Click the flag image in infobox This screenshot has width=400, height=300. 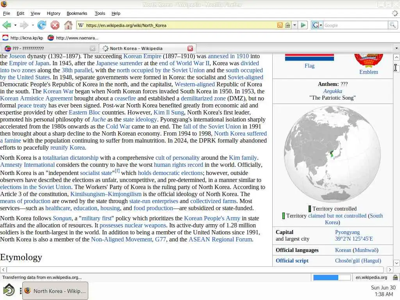(x=309, y=57)
